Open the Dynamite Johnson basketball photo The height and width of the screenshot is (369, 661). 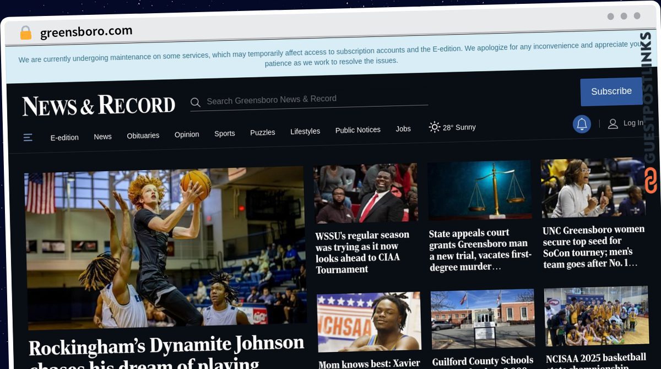click(x=165, y=248)
